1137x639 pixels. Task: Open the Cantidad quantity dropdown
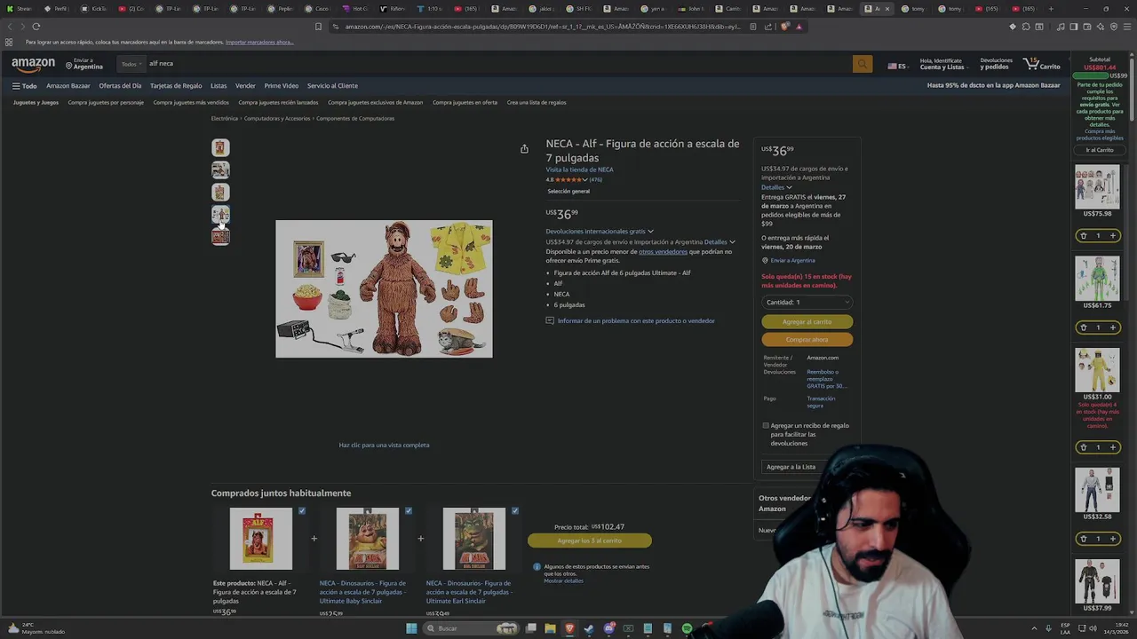coord(807,302)
